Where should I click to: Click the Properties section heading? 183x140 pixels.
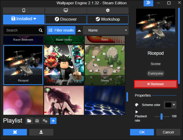[143, 95]
